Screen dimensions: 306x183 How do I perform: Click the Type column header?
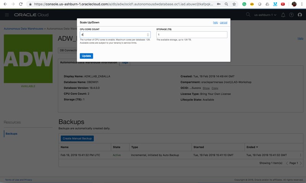[135, 147]
